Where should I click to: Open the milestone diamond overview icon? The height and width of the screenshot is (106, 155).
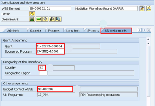45,19
